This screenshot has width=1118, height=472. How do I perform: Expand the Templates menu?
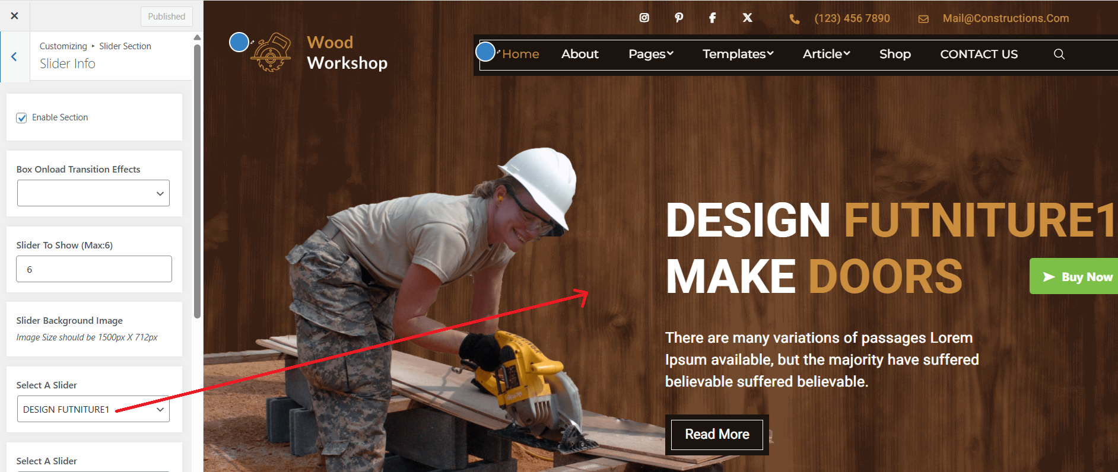click(738, 54)
